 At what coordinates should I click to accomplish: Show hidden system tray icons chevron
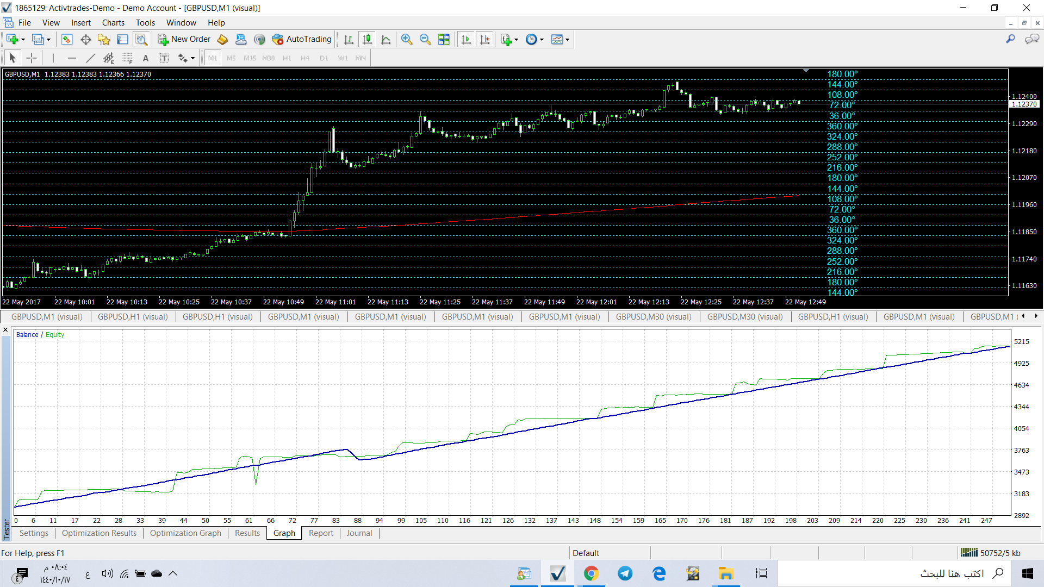tap(173, 573)
